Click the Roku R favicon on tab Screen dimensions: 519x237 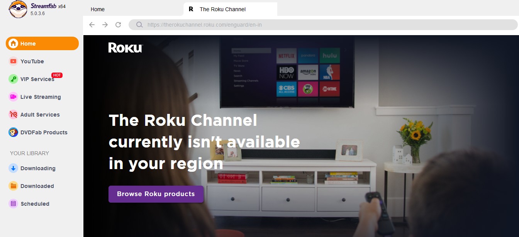(x=191, y=9)
